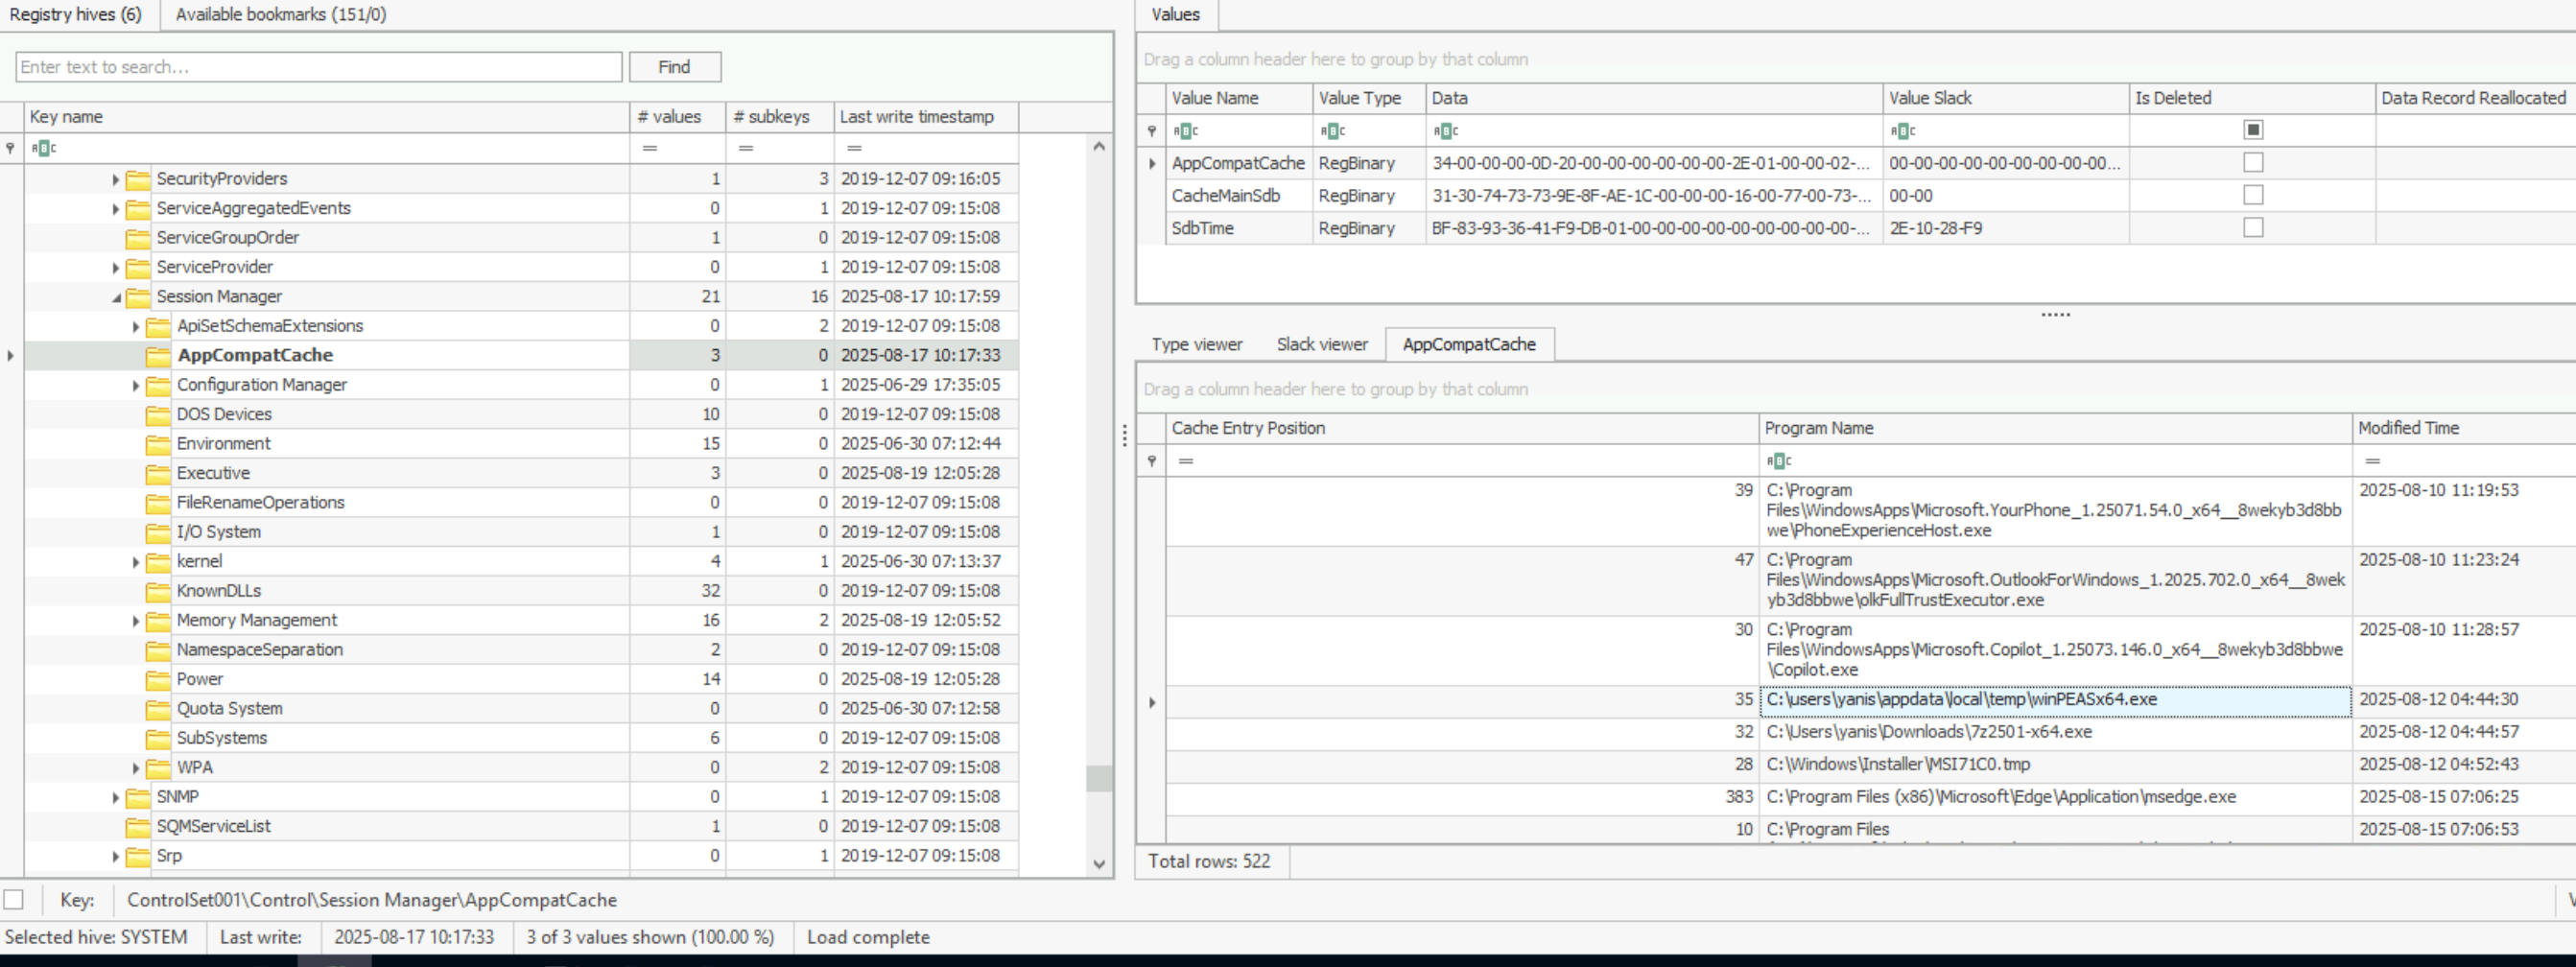The width and height of the screenshot is (2576, 967).
Task: Toggle Is Deleted checkbox for CacheMainSdb value
Action: 2253,195
